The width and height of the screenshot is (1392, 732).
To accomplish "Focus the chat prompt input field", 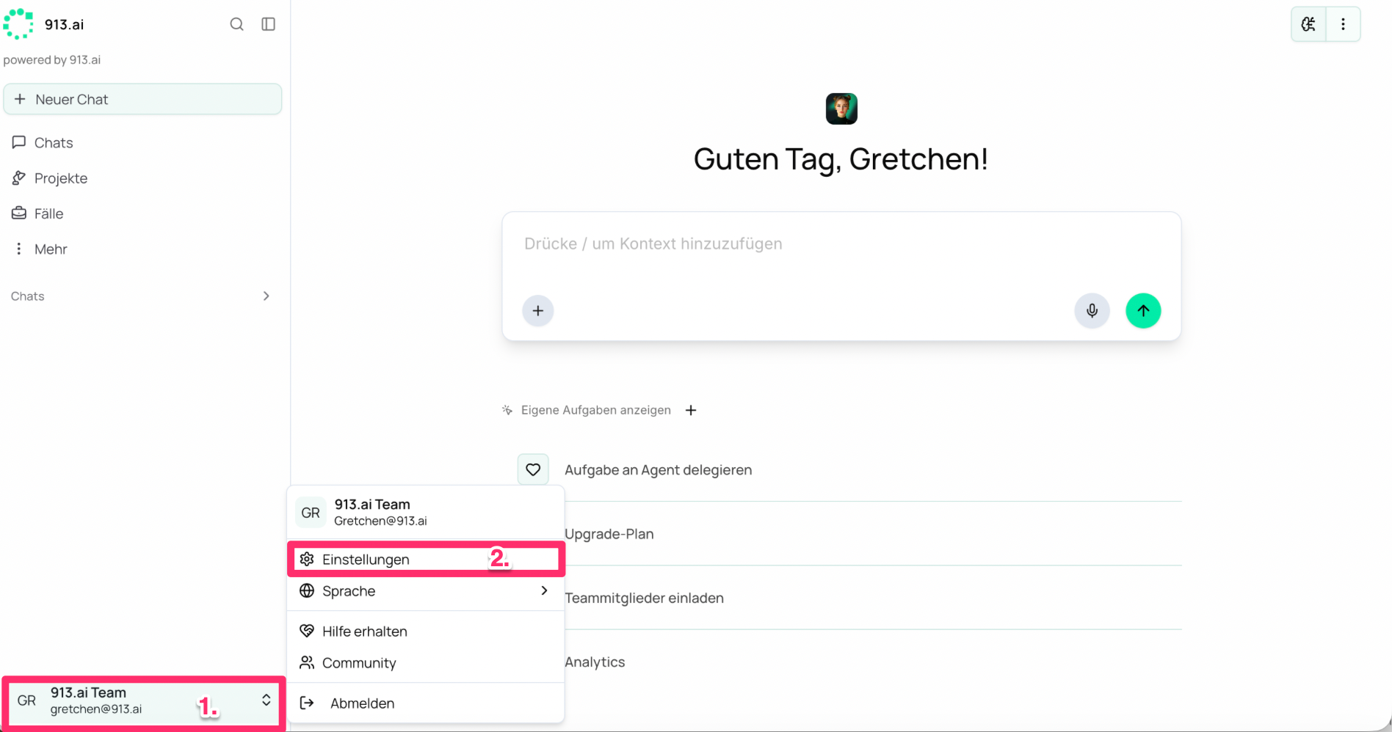I will point(841,244).
